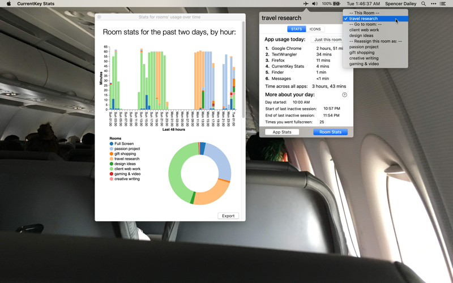This screenshot has height=283, width=453.
Task: Click the Spencer Dailey user menu
Action: [x=401, y=3]
